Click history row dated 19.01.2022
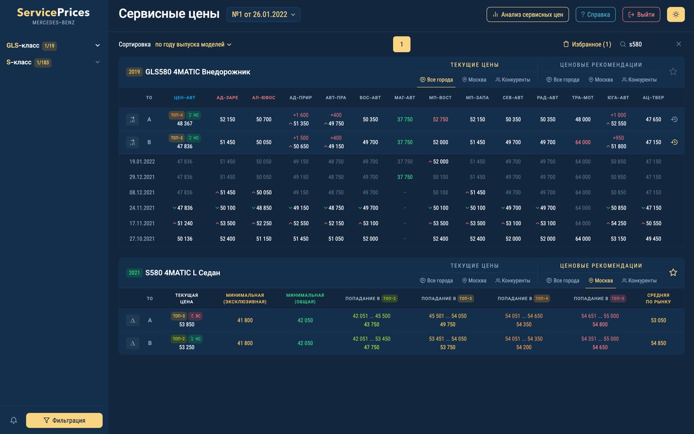This screenshot has width=694, height=434. (403, 161)
